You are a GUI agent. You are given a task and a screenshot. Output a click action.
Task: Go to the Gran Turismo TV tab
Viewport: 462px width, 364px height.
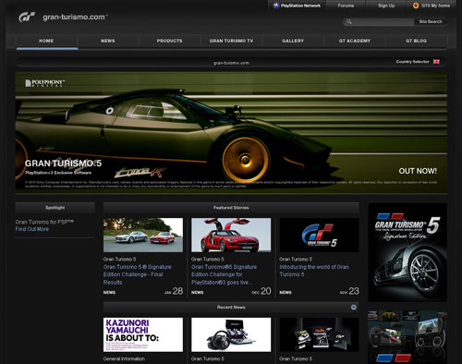click(x=231, y=41)
